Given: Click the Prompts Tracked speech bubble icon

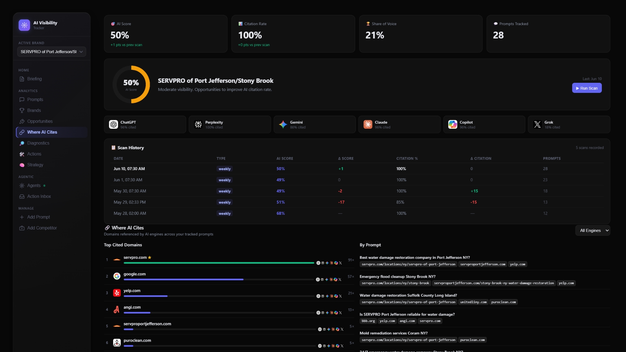Looking at the screenshot, I should (x=496, y=24).
